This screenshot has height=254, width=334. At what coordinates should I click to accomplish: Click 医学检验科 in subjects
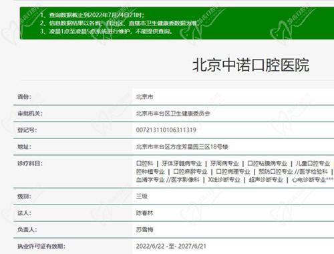pos(313,172)
